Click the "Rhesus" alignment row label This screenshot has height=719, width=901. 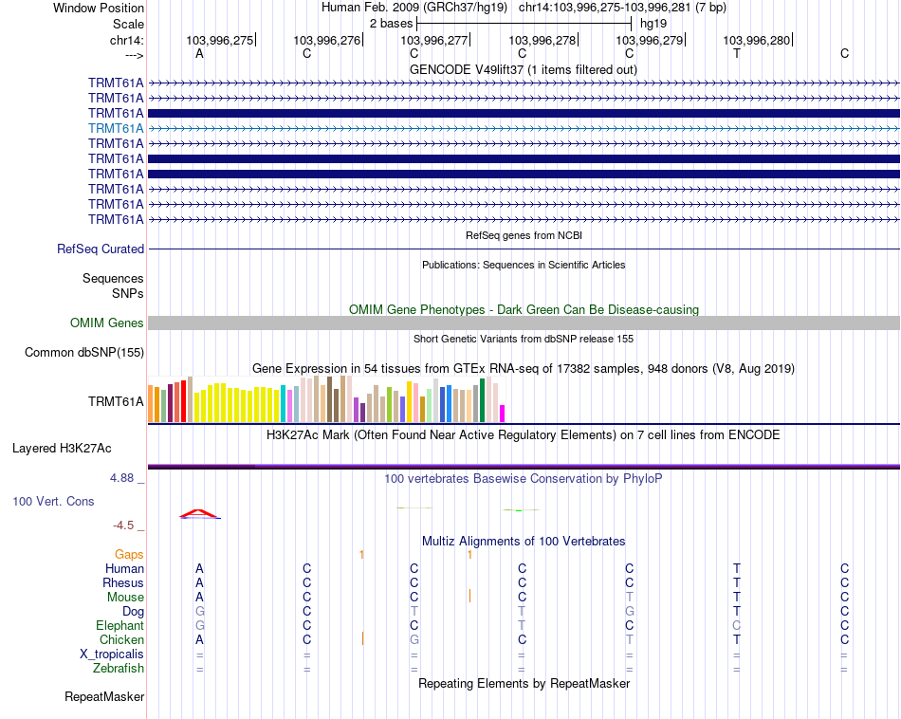[123, 582]
